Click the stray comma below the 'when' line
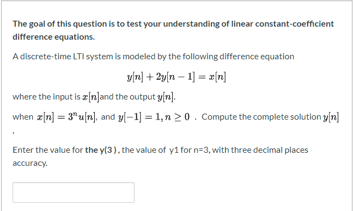 (14, 133)
